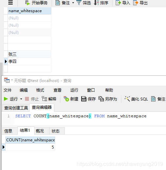
Task: Open the 窗口 menu
Action: point(91,90)
